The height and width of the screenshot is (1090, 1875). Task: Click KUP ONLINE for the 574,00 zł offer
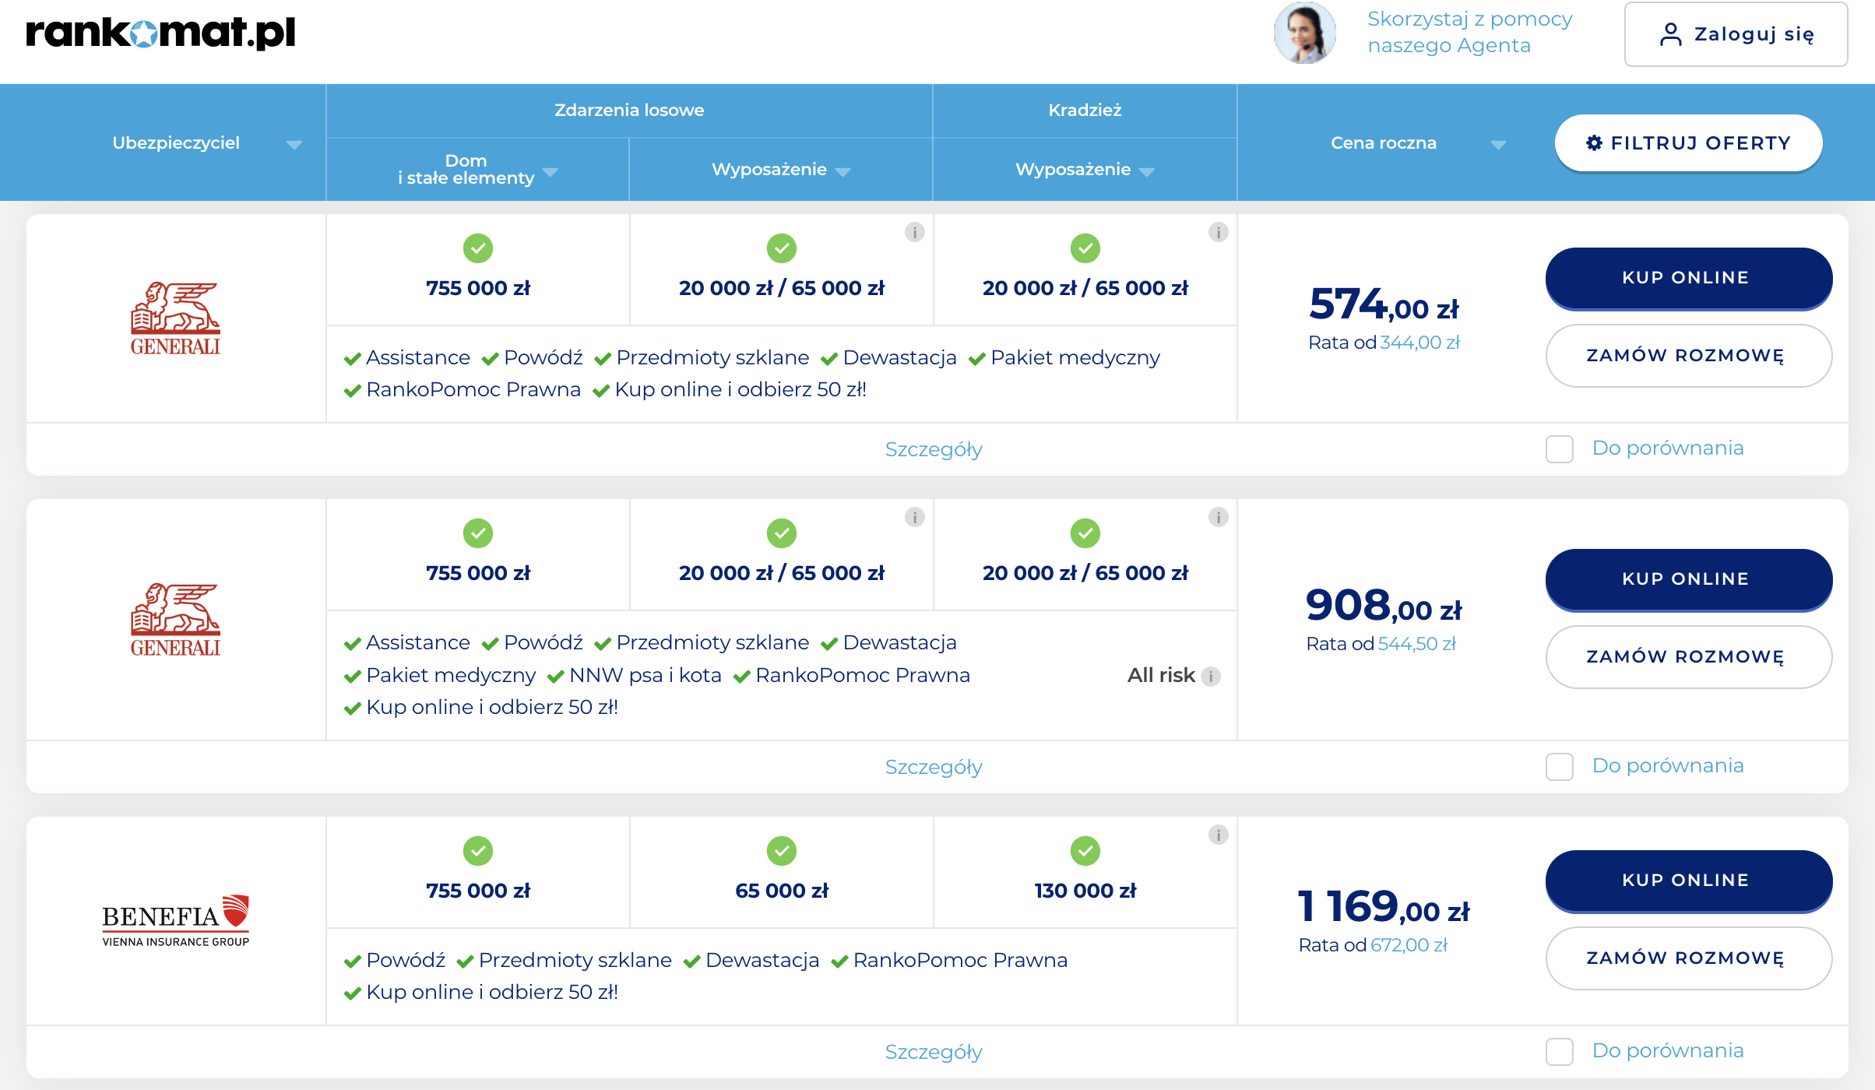1688,278
